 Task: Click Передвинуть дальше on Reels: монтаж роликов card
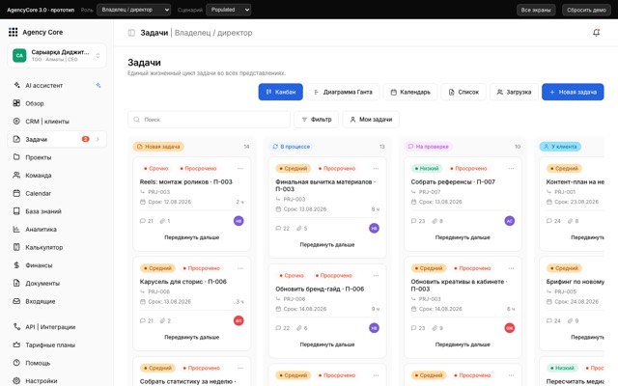192,237
